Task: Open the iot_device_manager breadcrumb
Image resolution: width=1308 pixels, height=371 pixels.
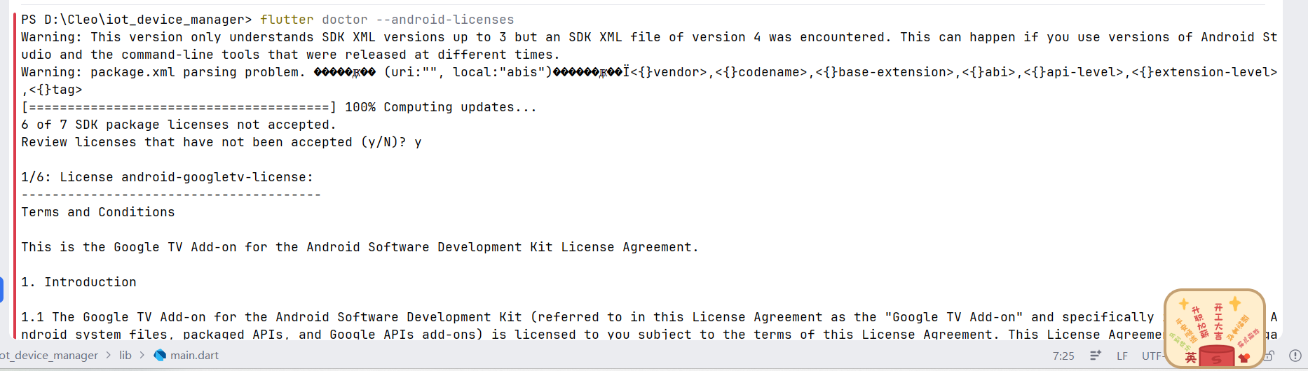Action: pos(49,356)
